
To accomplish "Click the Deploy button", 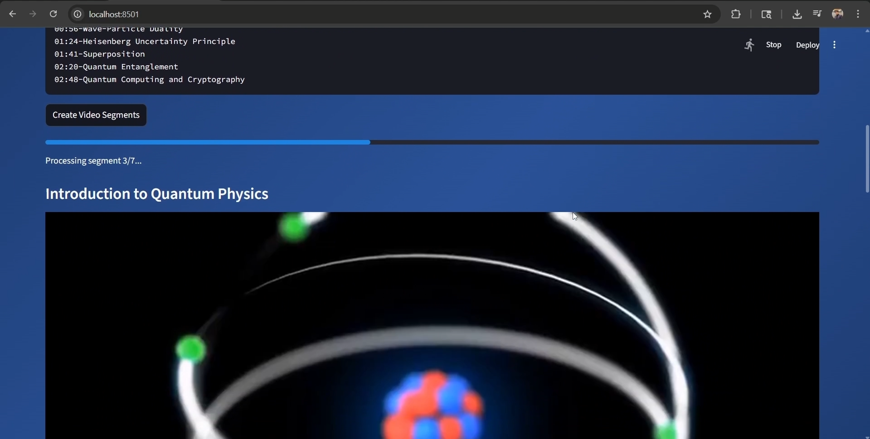I will tap(807, 45).
